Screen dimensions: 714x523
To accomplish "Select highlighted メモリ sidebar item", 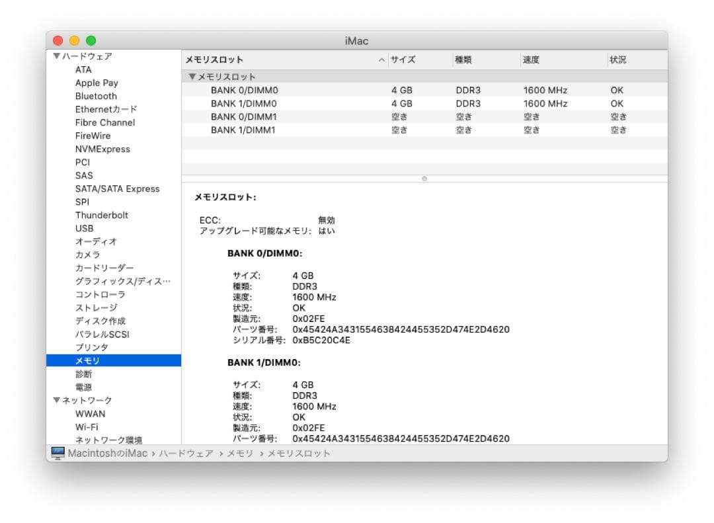I will click(114, 360).
